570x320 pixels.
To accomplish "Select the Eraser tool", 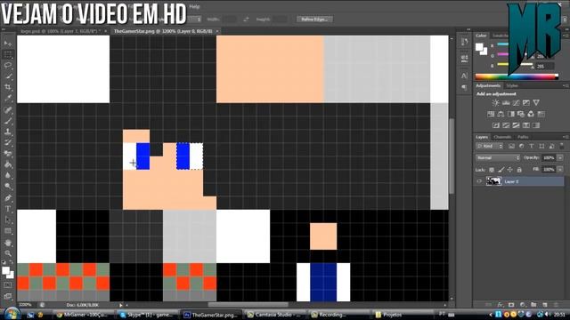I will point(8,154).
